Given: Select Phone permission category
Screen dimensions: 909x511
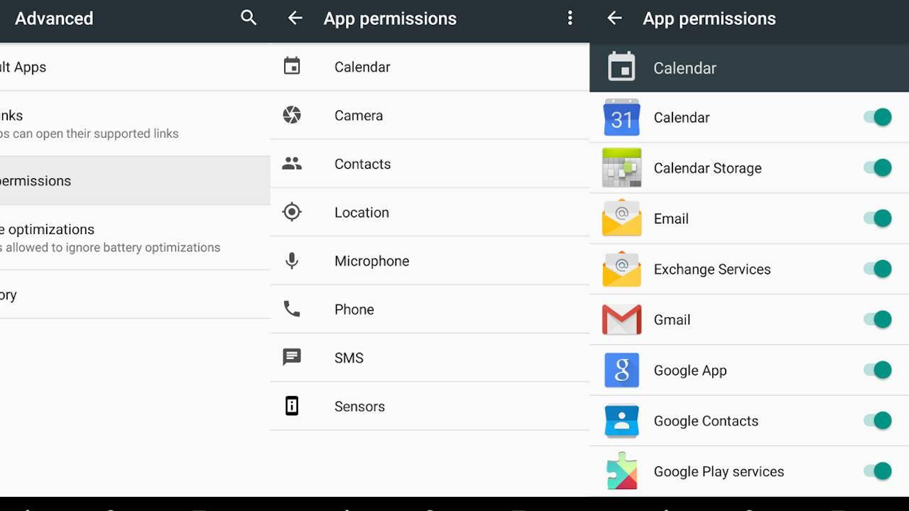Looking at the screenshot, I should (x=430, y=309).
